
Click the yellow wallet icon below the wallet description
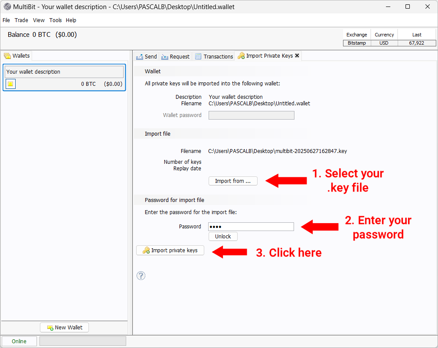[x=10, y=84]
